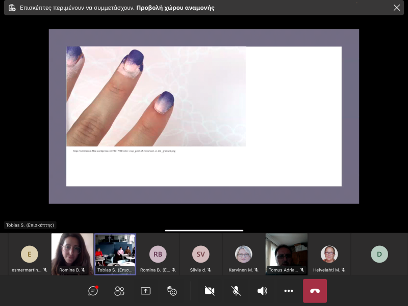Select Tobias S. video tile
The image size is (408, 306).
(115, 254)
